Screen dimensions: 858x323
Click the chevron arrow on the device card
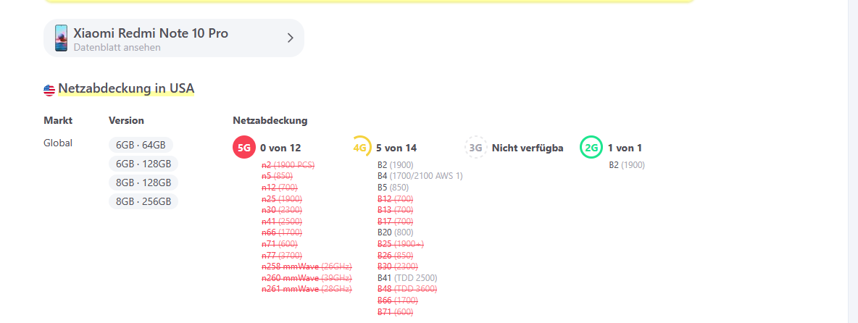[290, 38]
